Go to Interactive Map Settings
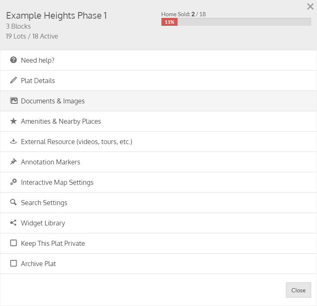Screen dimensions: 317x306 point(57,182)
